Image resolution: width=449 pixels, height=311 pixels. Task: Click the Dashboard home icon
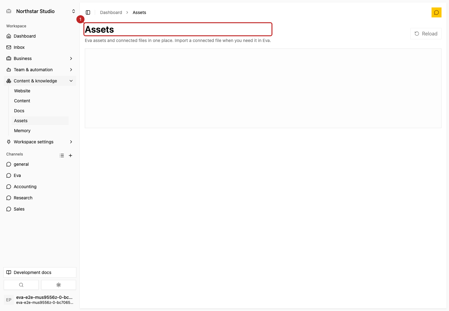point(9,36)
